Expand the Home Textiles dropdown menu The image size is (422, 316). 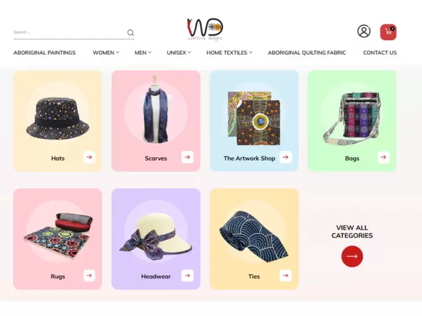[x=229, y=53]
